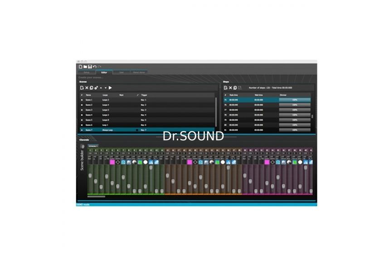Open a show file via folder icon
389x272 pixels.
click(85, 67)
